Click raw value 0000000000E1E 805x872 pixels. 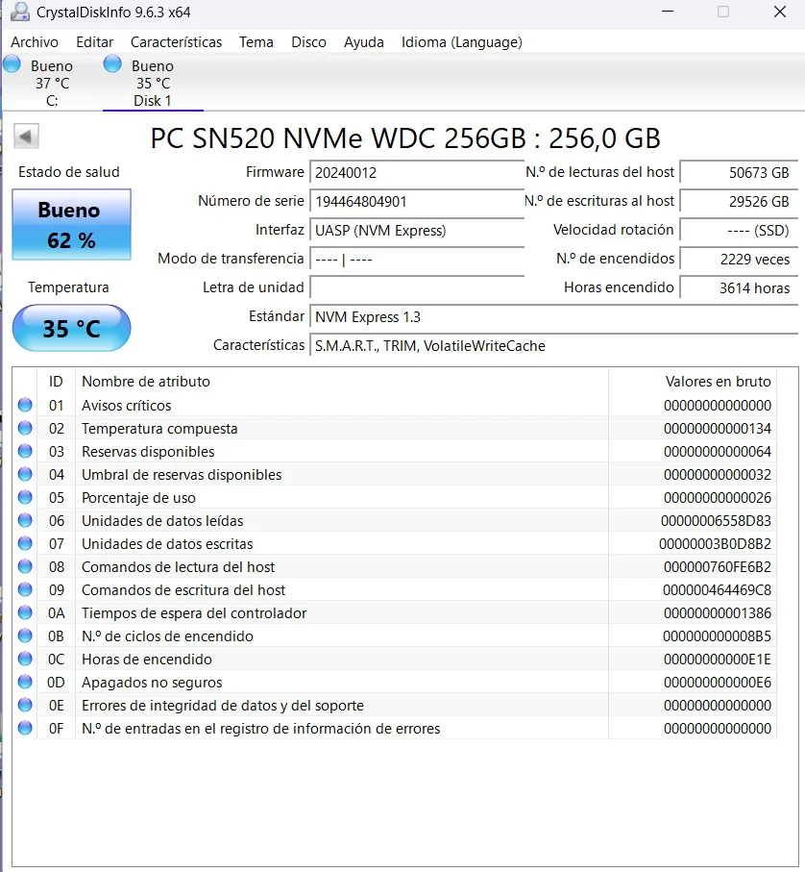[718, 660]
